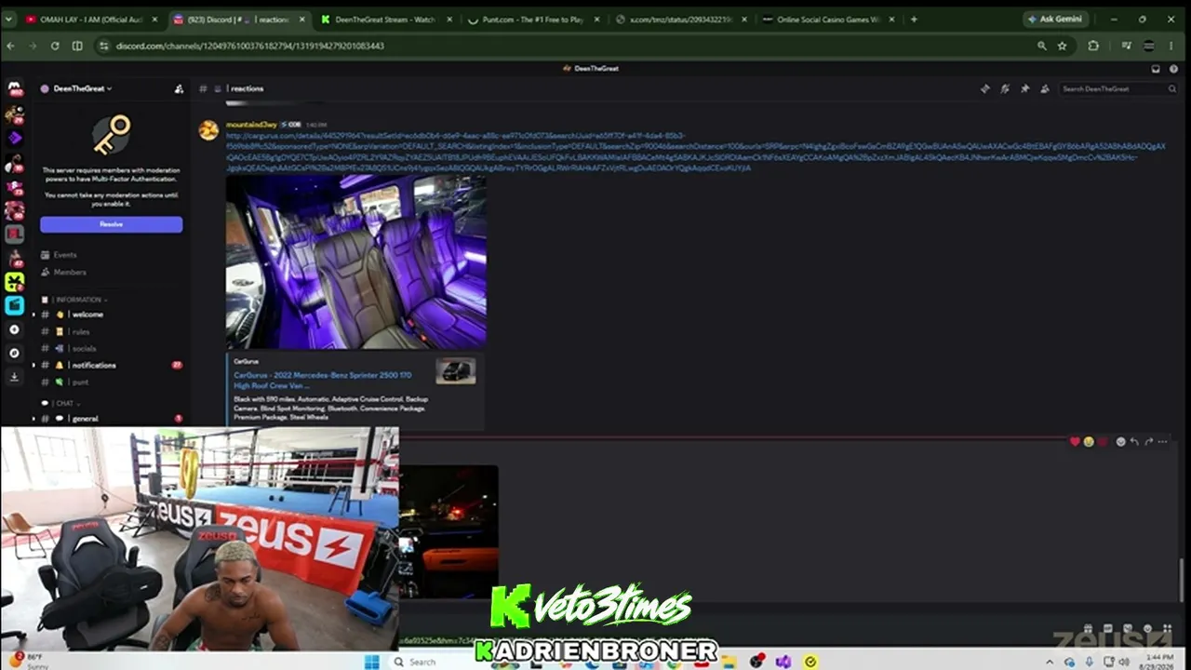The height and width of the screenshot is (670, 1191).
Task: Close the OMAH LAY YouTube tab
Action: (x=154, y=20)
